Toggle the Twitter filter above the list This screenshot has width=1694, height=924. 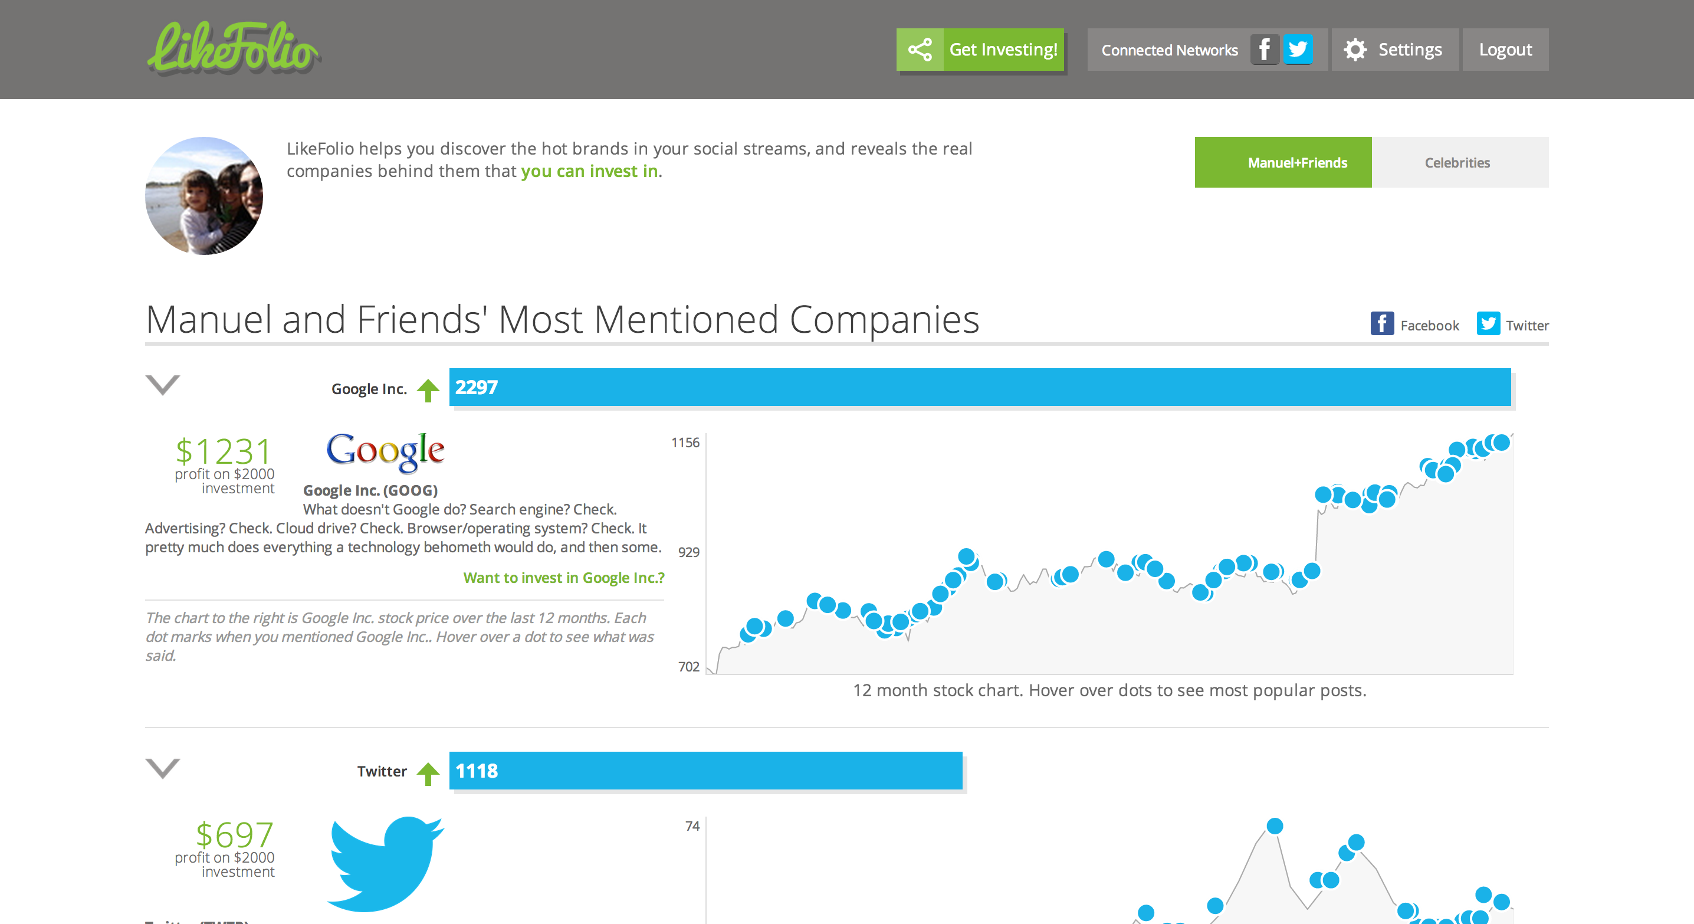pos(1512,324)
